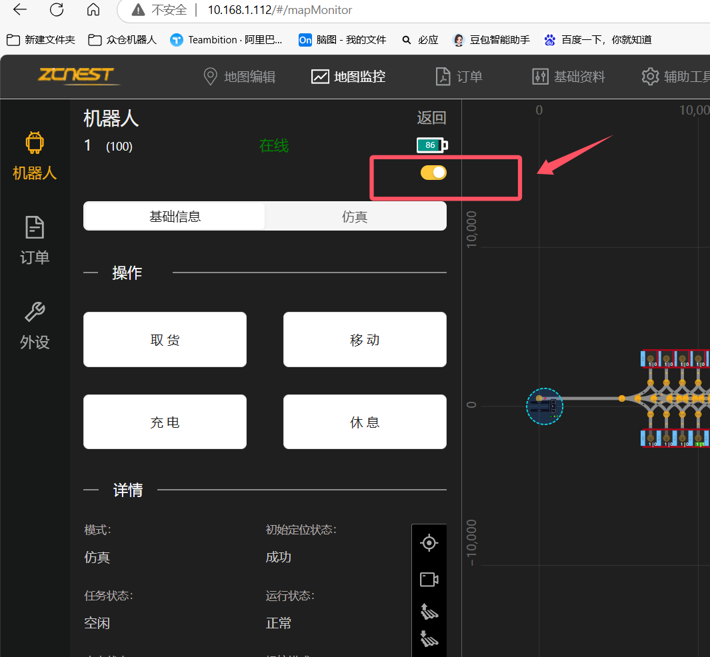Click the 休息 button
This screenshot has width=710, height=657.
(x=365, y=422)
